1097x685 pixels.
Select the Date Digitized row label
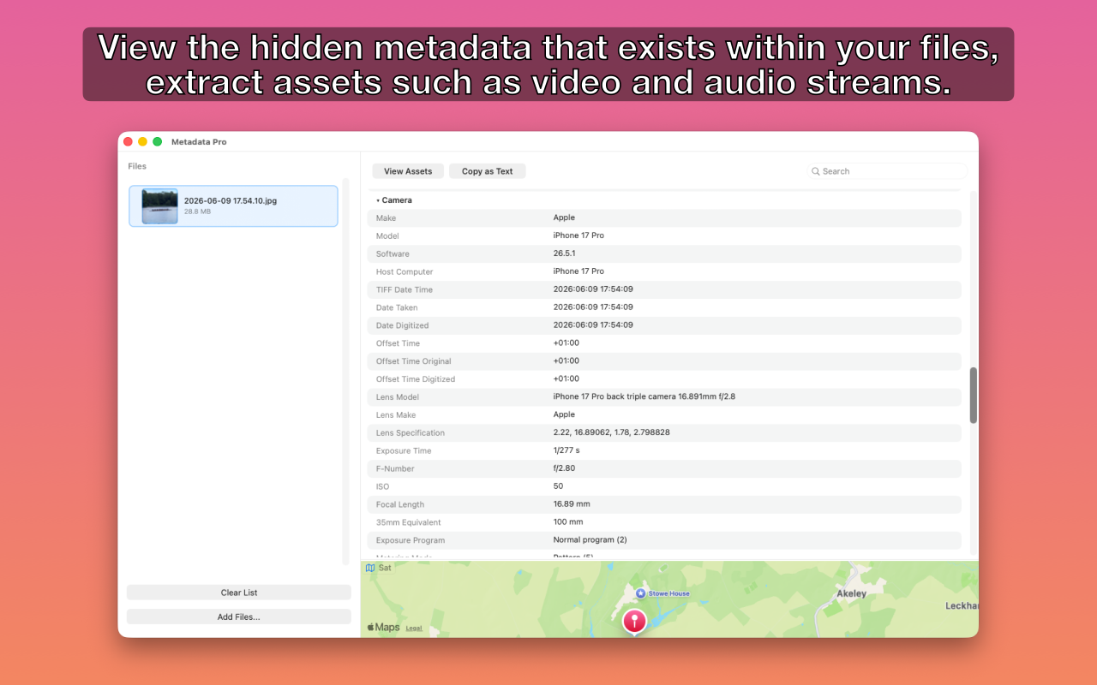402,325
